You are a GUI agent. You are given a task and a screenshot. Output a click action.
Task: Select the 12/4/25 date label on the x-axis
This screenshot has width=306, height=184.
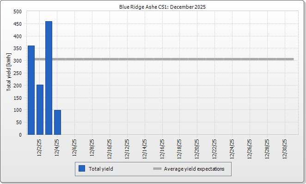coord(57,147)
